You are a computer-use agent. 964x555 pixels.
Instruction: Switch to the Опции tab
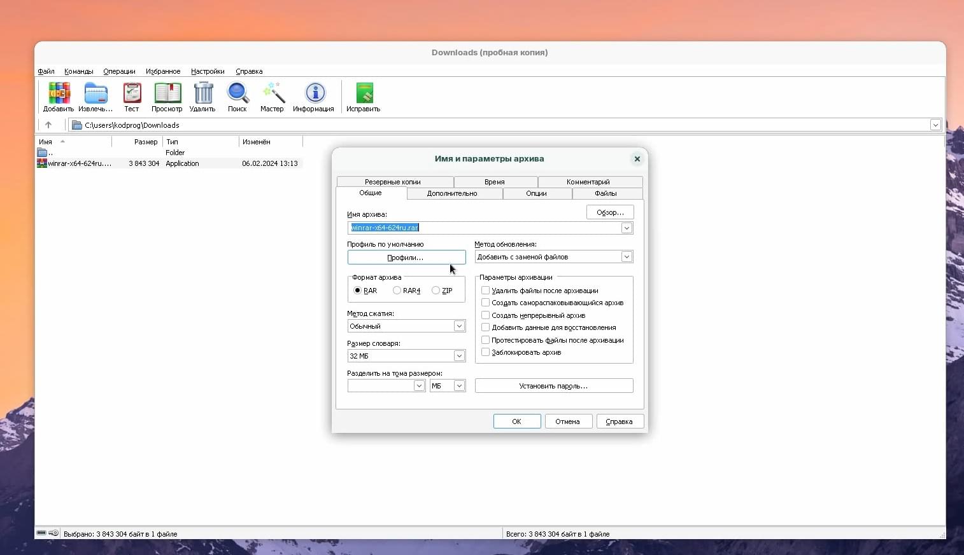pos(537,193)
